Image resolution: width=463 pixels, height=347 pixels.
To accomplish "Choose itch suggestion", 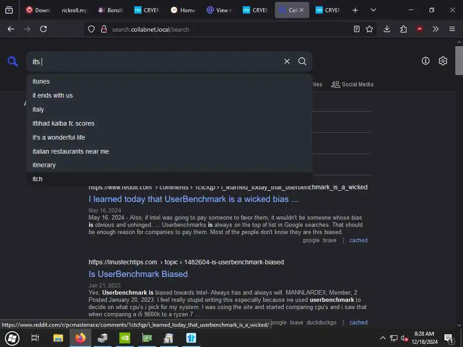I will tap(169, 179).
